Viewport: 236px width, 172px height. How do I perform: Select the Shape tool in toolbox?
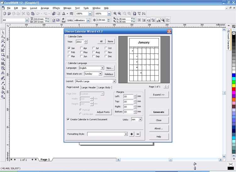pyautogui.click(x=3, y=37)
